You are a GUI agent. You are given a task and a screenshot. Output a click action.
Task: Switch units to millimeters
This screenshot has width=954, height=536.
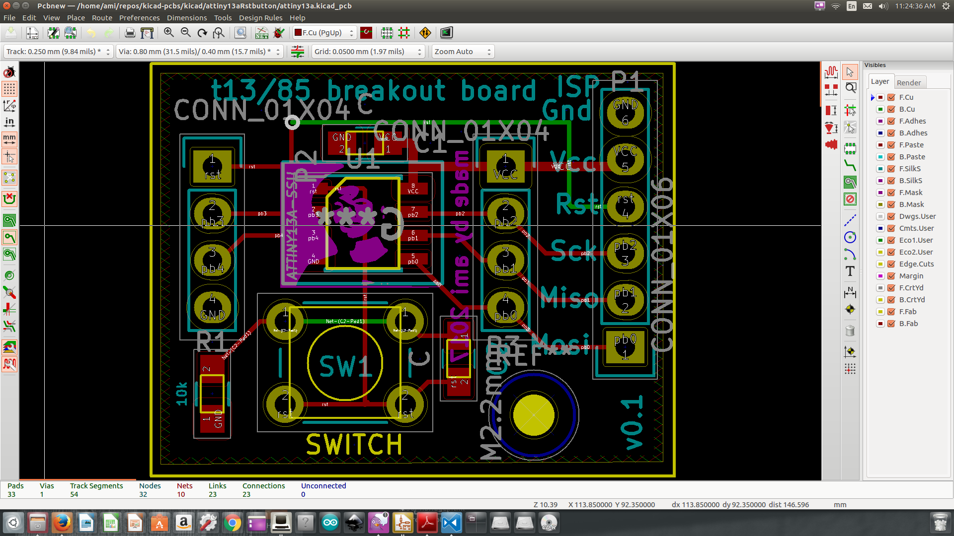click(9, 138)
